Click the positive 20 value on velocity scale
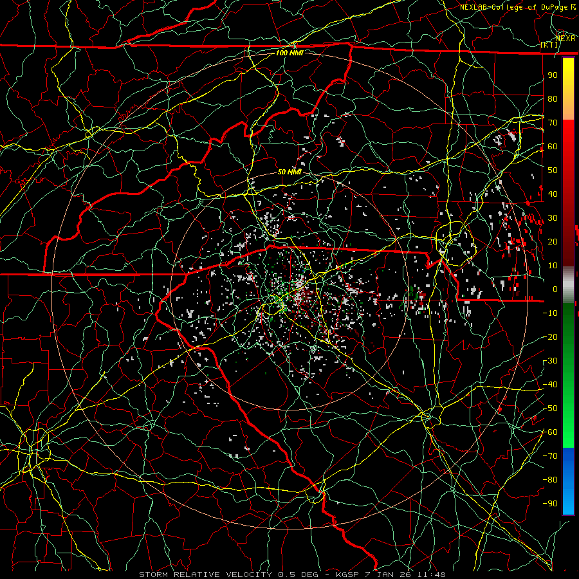The height and width of the screenshot is (579, 579). (x=553, y=241)
